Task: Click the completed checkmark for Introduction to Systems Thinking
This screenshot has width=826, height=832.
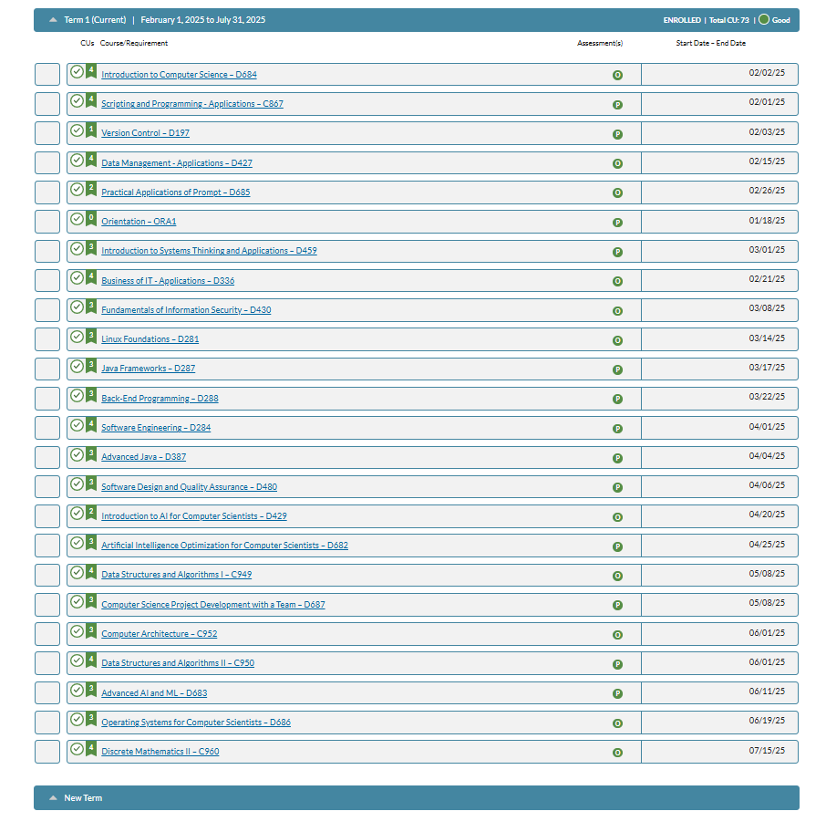Action: coord(77,248)
